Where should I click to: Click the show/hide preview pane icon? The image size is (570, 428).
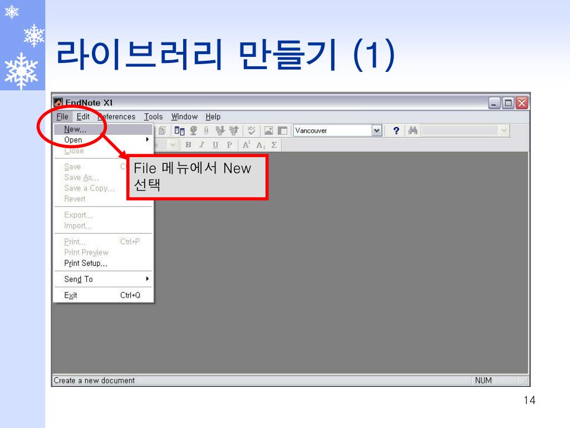(282, 130)
